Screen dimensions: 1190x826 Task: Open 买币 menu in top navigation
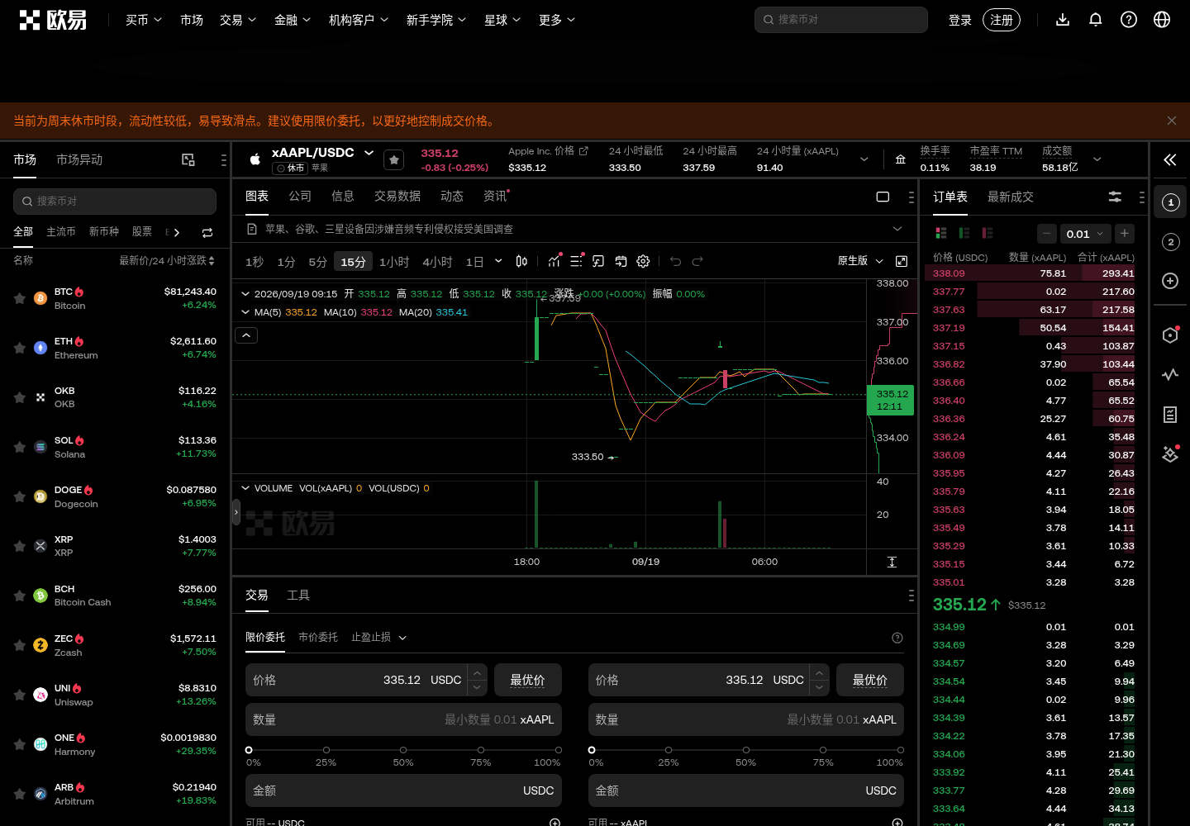144,20
